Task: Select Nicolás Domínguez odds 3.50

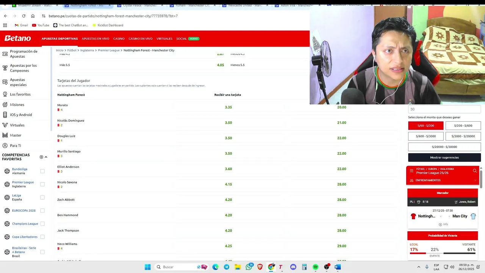Action: tap(228, 123)
